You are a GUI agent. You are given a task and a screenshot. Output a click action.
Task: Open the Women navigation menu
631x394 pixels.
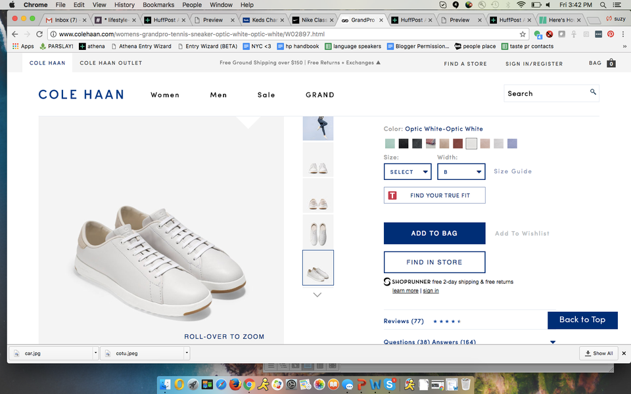165,95
